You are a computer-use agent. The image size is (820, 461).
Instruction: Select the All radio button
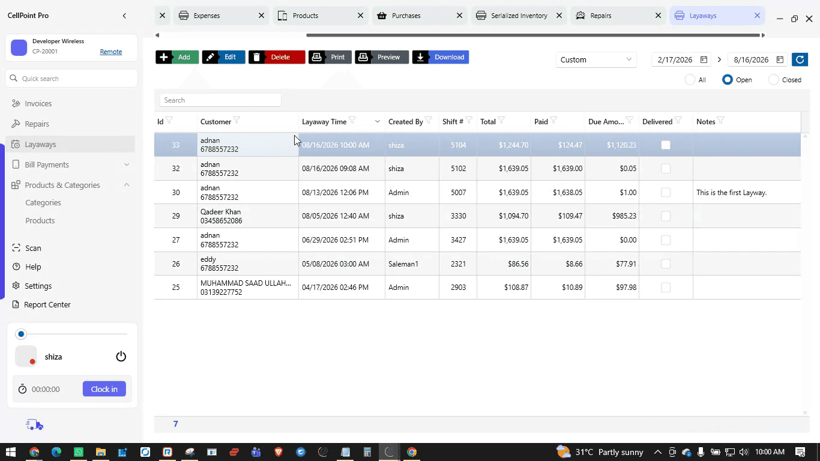690,79
